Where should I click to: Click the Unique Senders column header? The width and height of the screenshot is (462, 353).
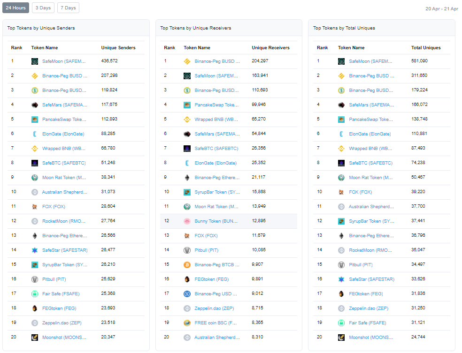118,48
